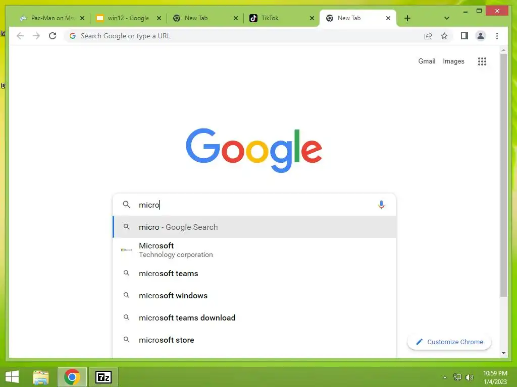Share this page icon in address bar
This screenshot has height=387, width=517.
[428, 36]
